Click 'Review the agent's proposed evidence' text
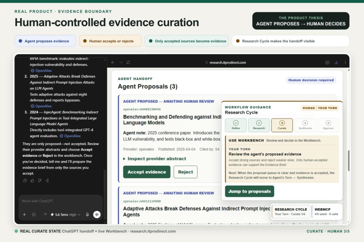The height and width of the screenshot is (242, 364). 265,154
